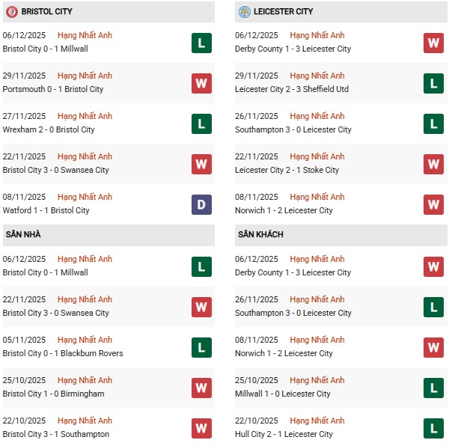This screenshot has width=449, height=443.
Task: Click the L badge for Wrexham 2-0 Bristol City
Action: [201, 123]
